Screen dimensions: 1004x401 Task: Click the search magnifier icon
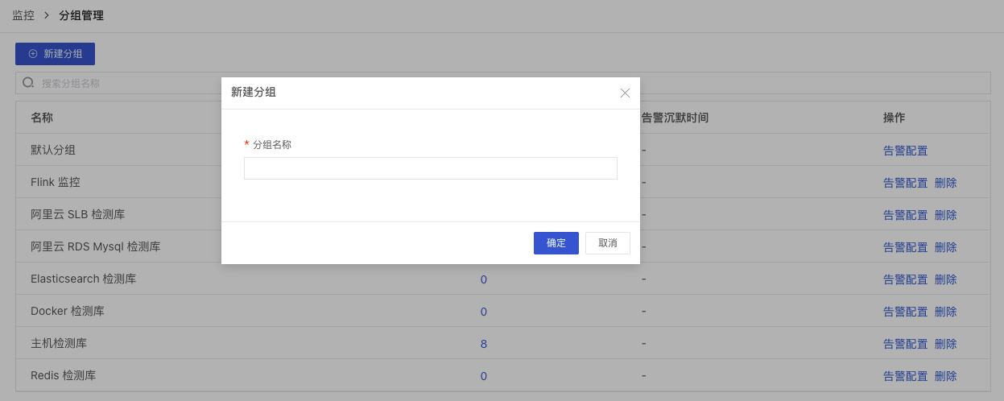[x=28, y=83]
